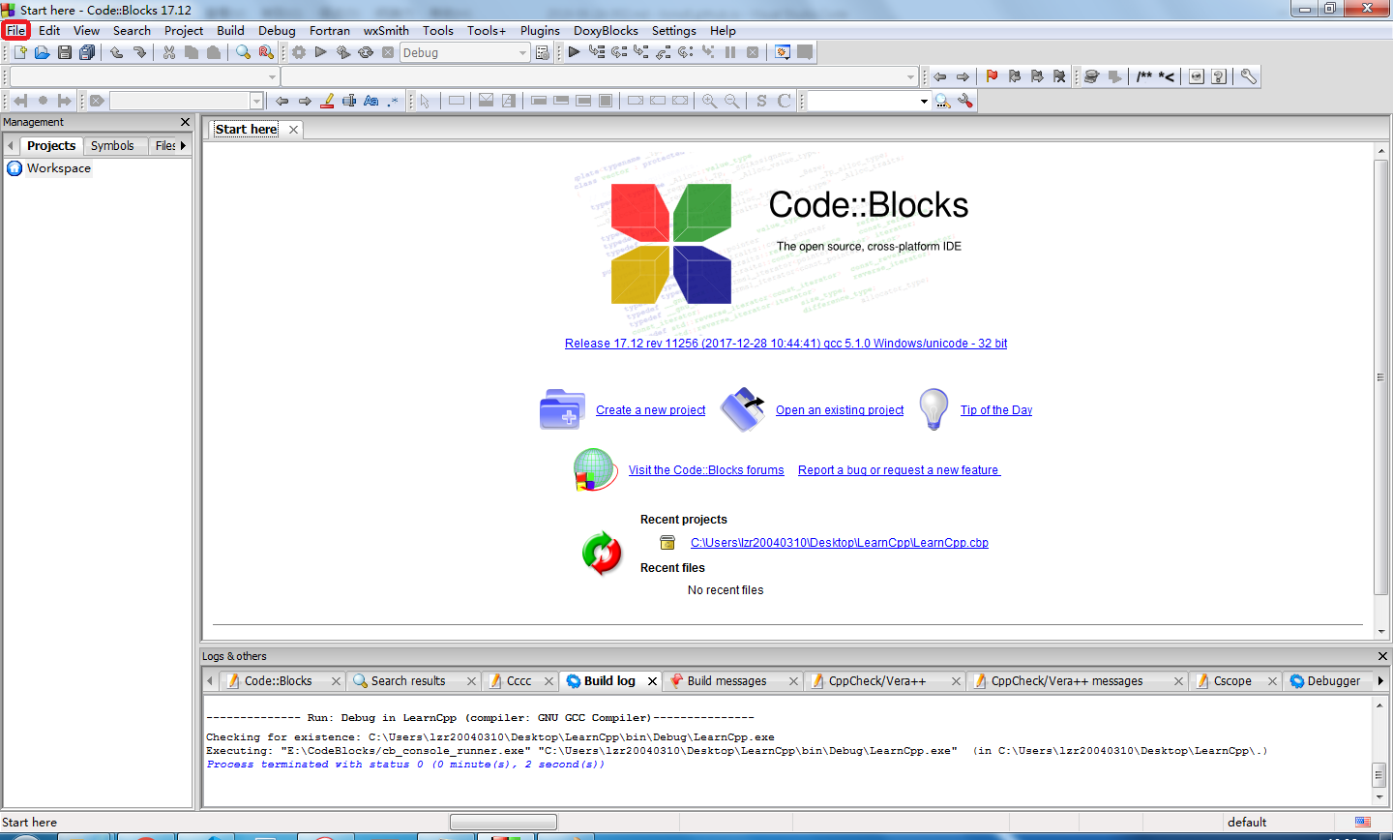Open the debugging windows dropdown icon
The image size is (1393, 840).
point(782,52)
